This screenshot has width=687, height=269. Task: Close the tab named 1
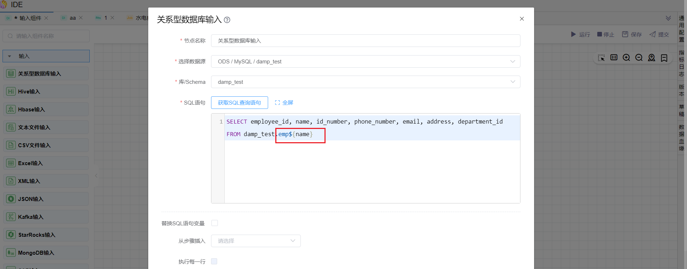click(112, 18)
